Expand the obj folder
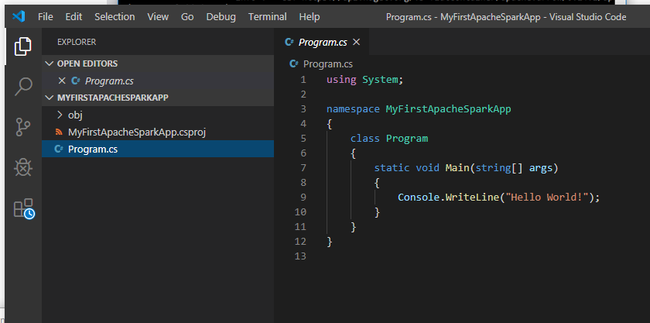Image resolution: width=650 pixels, height=323 pixels. [60, 115]
